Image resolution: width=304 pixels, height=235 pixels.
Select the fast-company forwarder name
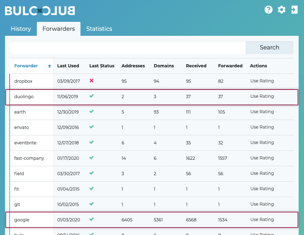[29, 158]
